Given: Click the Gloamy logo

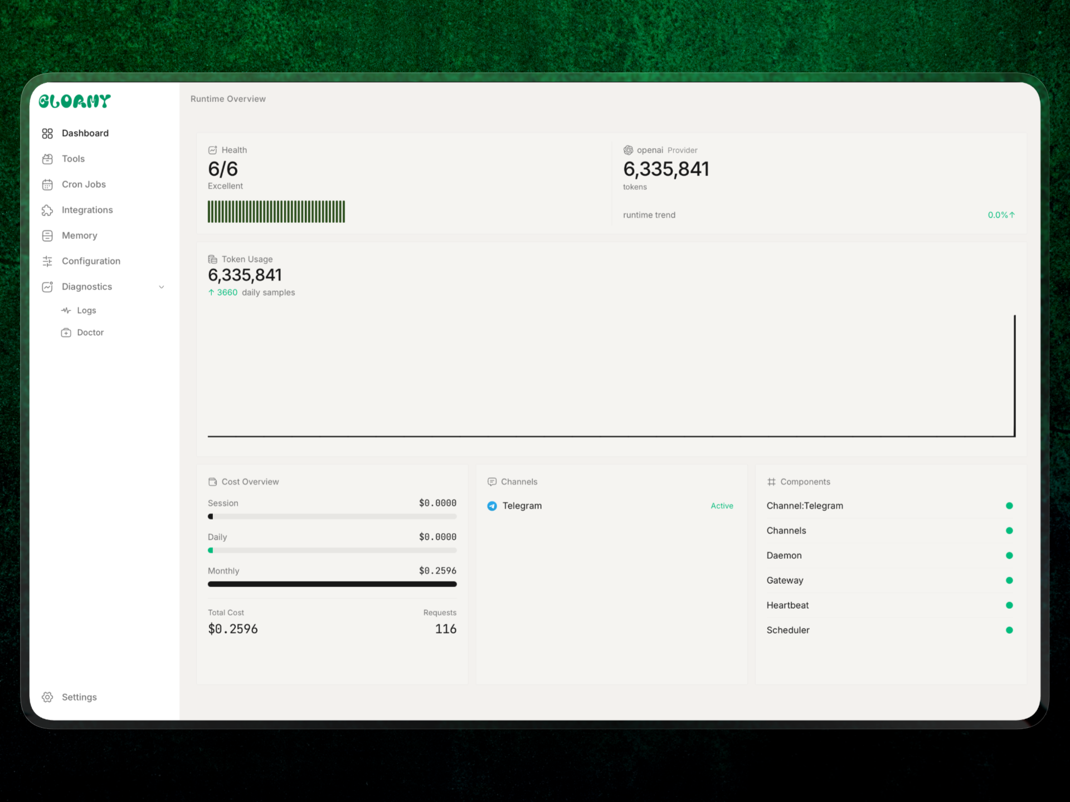Looking at the screenshot, I should pos(75,101).
